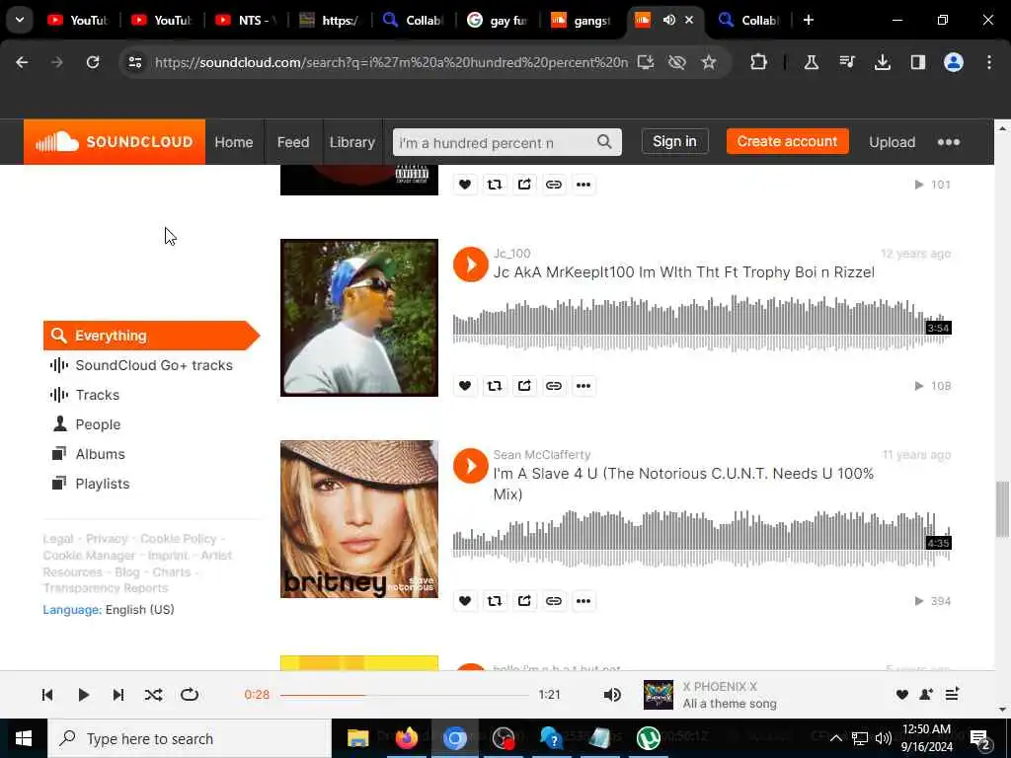
Task: Open more options for Jc AkA MrKeepIt100 track
Action: tap(583, 386)
